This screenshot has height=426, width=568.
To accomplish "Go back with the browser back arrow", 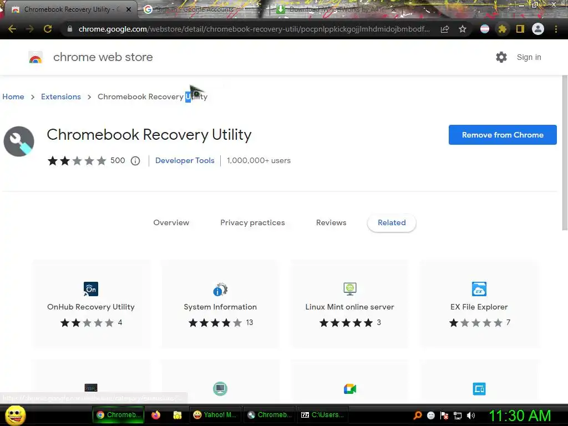I will [x=12, y=29].
